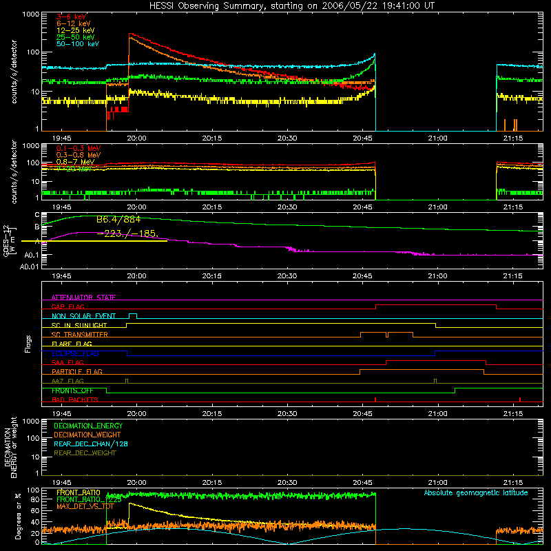Viewport: 551px width, 551px height.
Task: Click the 20:30 tick label under GOES plot
Action: point(287,276)
